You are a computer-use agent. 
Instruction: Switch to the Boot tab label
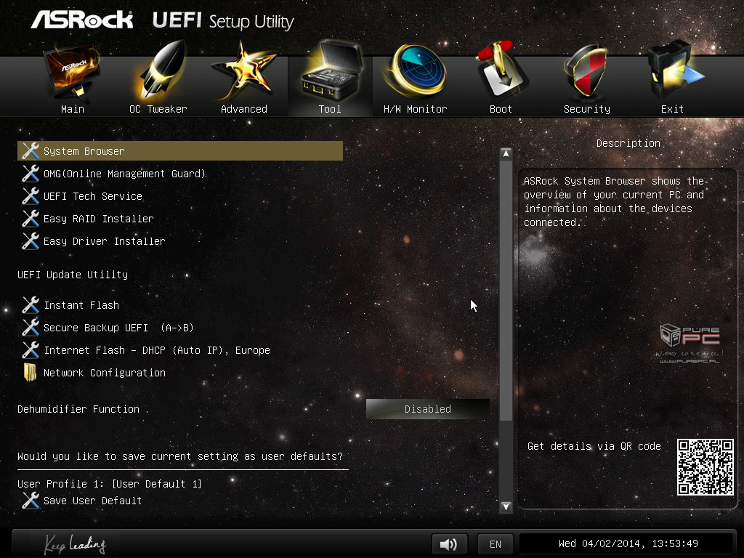click(x=501, y=109)
